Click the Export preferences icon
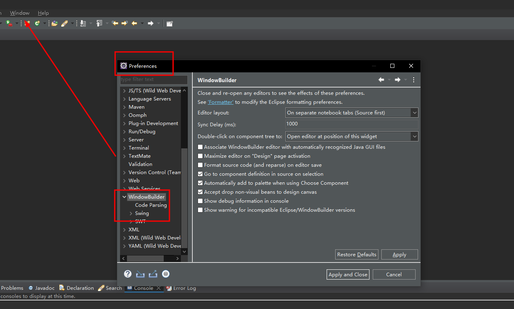The image size is (514, 309). (153, 274)
